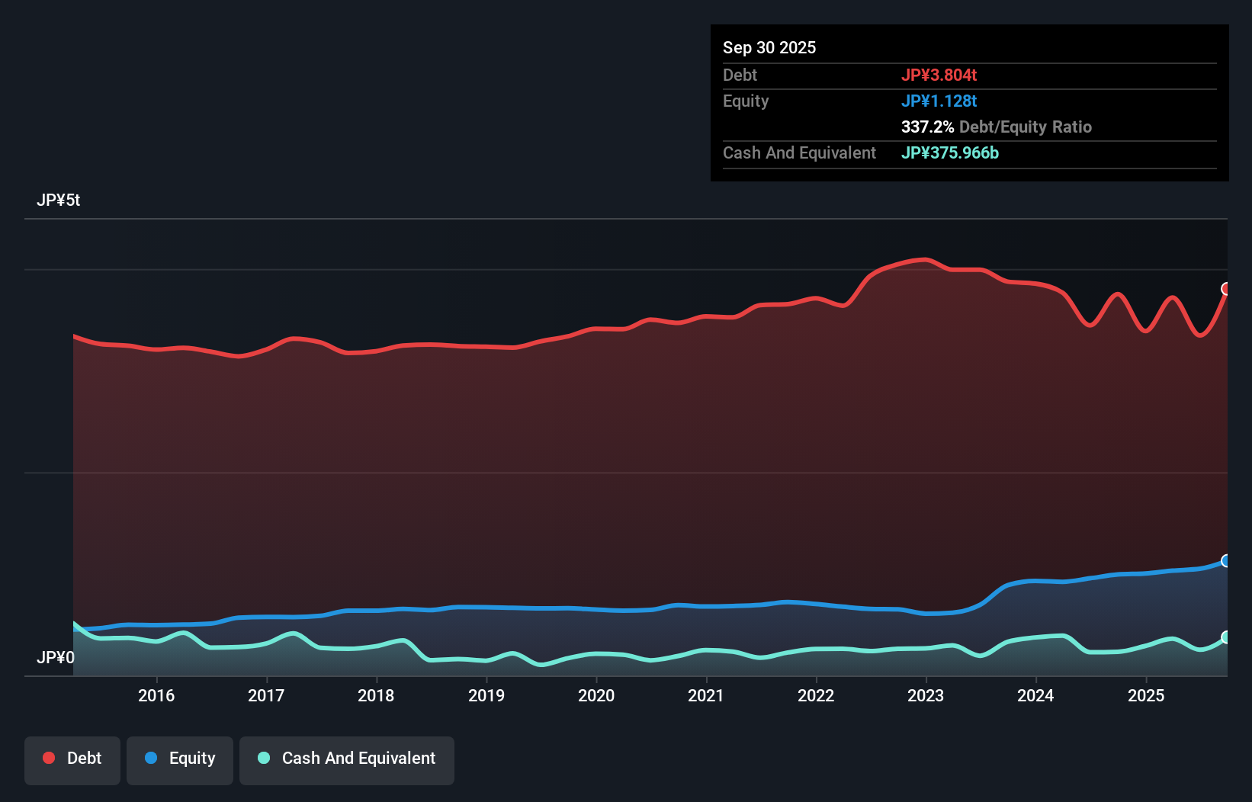Click the Sep 30 2025 tooltip date

tap(769, 47)
